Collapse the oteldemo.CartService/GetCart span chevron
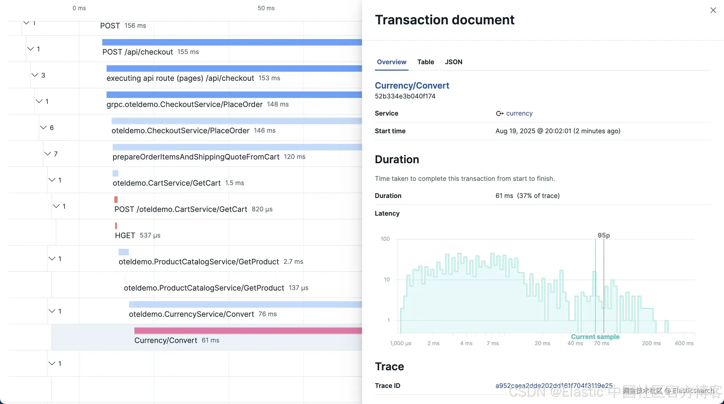The image size is (724, 404). coord(52,180)
